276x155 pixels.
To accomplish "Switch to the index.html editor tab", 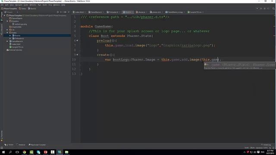I will [x=79, y=12].
